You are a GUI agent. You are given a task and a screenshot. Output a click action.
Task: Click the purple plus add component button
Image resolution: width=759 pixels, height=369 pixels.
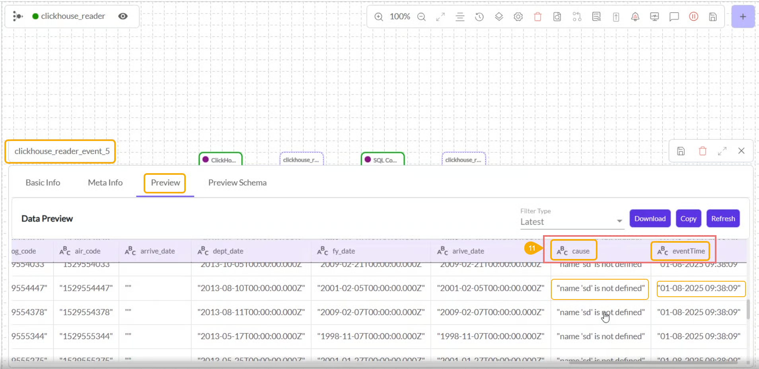pyautogui.click(x=742, y=17)
